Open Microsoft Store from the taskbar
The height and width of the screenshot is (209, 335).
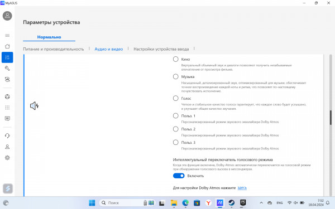click(197, 203)
